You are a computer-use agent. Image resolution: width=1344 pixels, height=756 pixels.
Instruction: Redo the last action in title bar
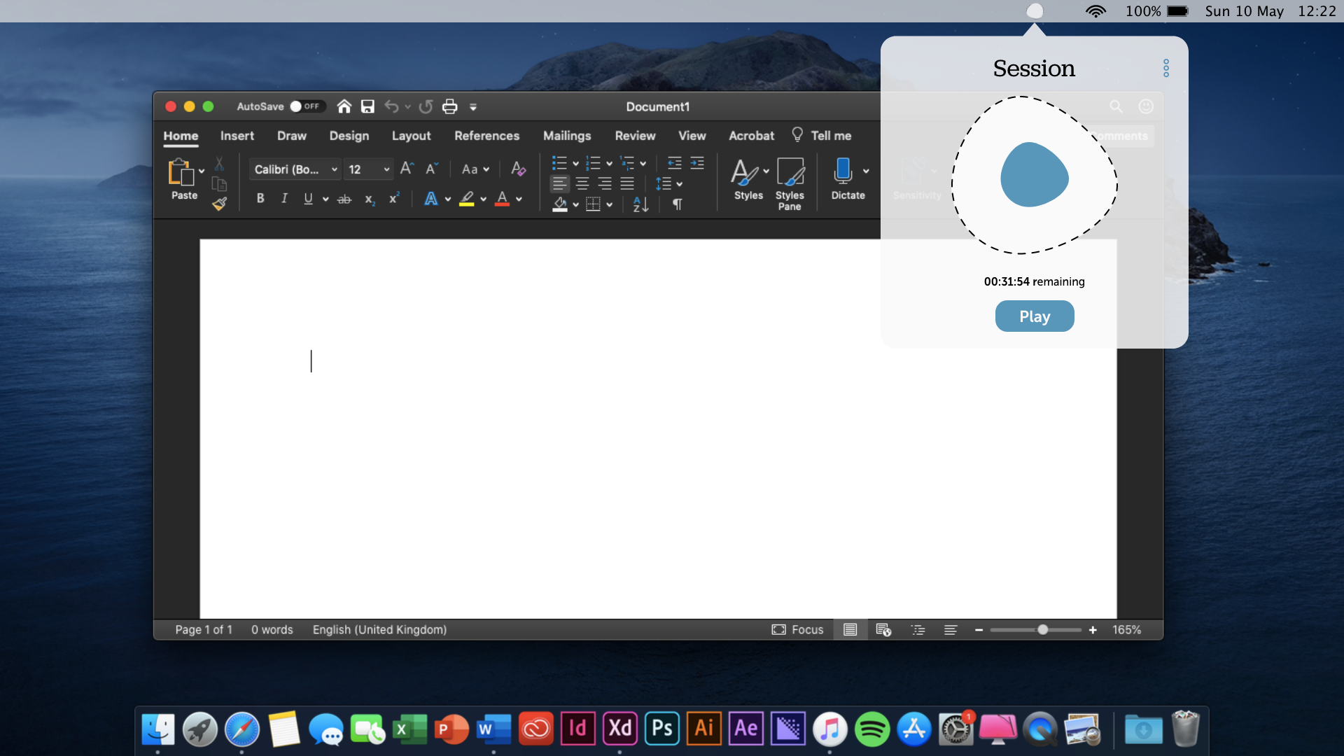tap(426, 106)
